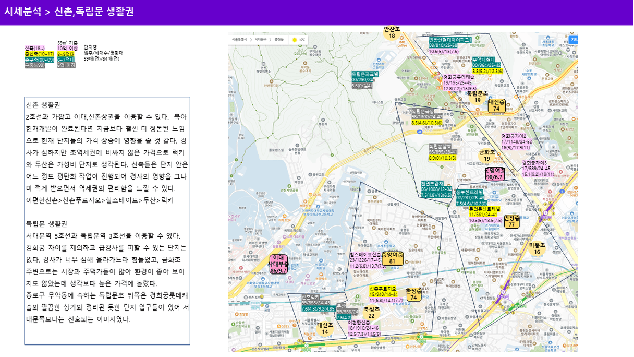Click the 동명여중 90/6.7 school marker
Image resolution: width=634 pixels, height=357 pixels.
pyautogui.click(x=495, y=174)
